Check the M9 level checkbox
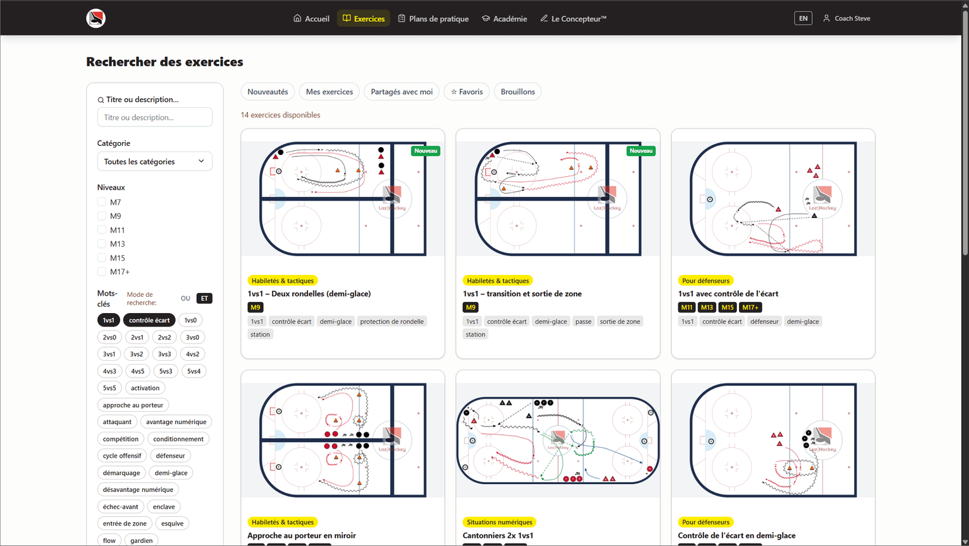 101,216
